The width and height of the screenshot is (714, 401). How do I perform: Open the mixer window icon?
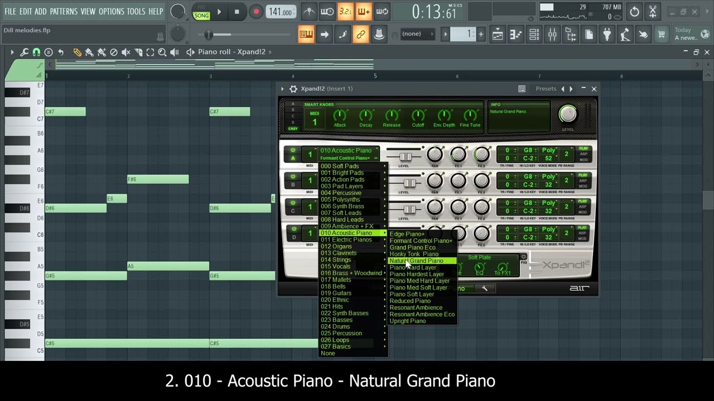click(x=552, y=35)
